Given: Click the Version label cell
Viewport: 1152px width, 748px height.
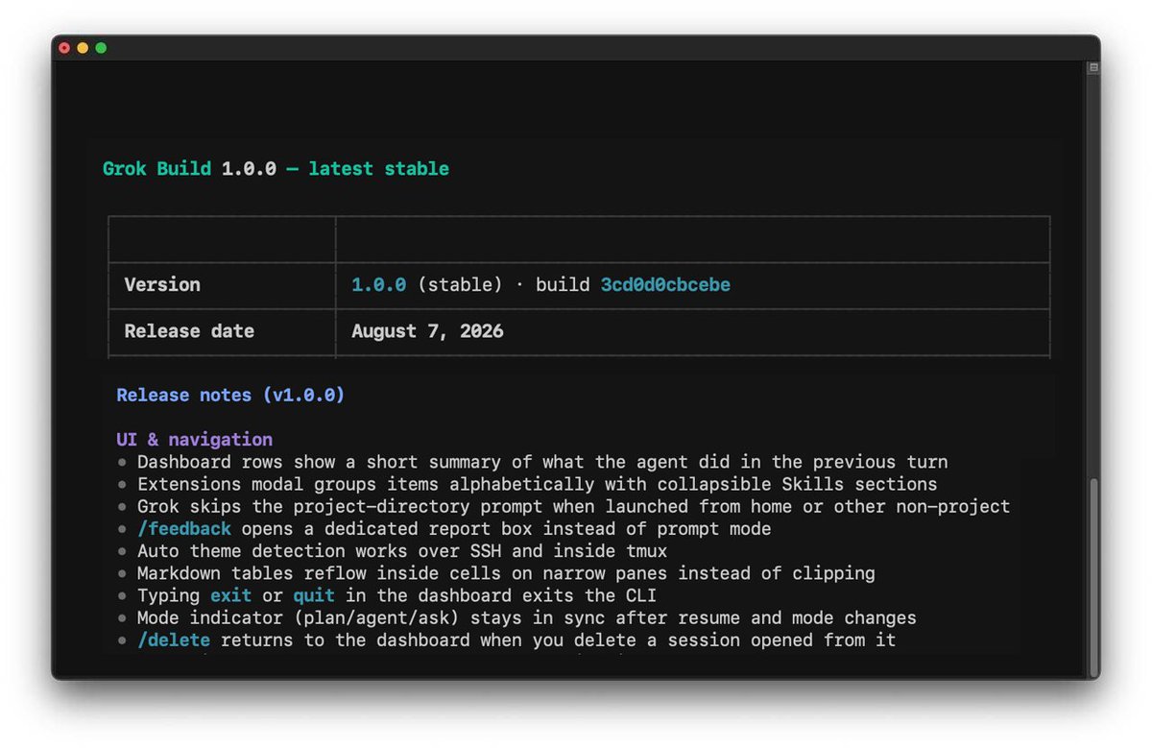Looking at the screenshot, I should (222, 285).
